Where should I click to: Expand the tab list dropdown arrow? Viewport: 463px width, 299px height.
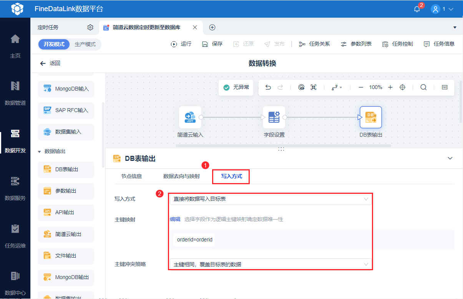(455, 27)
